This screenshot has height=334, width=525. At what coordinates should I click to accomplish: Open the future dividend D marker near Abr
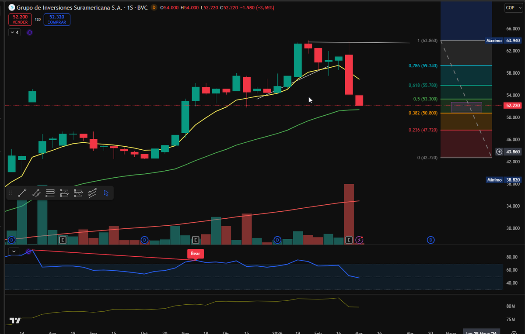coord(431,240)
